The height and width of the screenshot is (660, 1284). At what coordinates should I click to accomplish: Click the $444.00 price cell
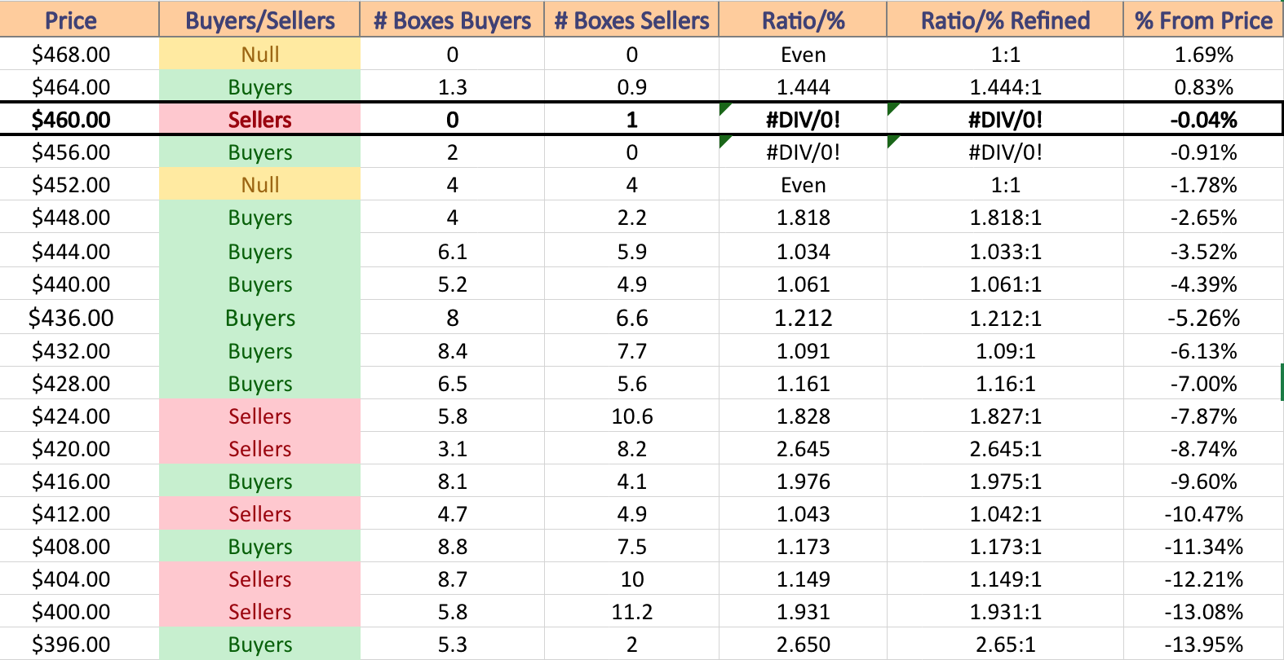(79, 251)
